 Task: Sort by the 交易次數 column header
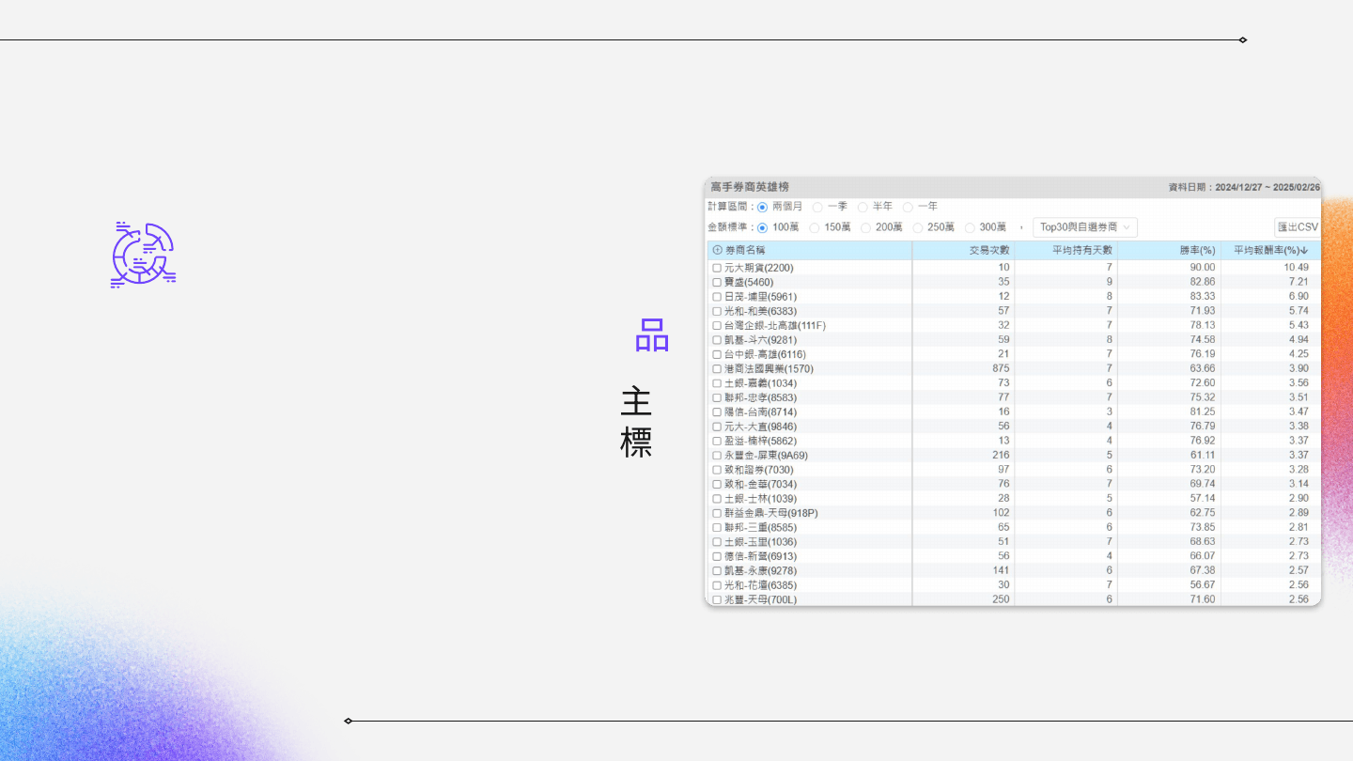click(989, 250)
